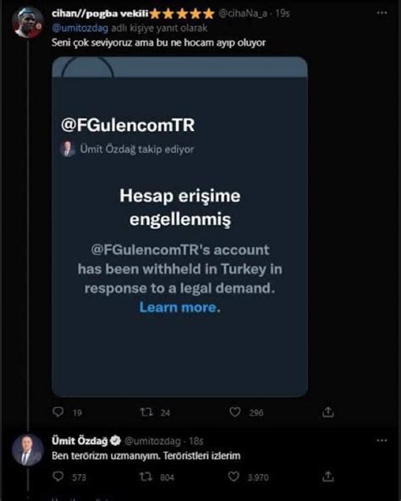Reply to Ümit Özdağ's tweet
The height and width of the screenshot is (501, 401).
[58, 476]
